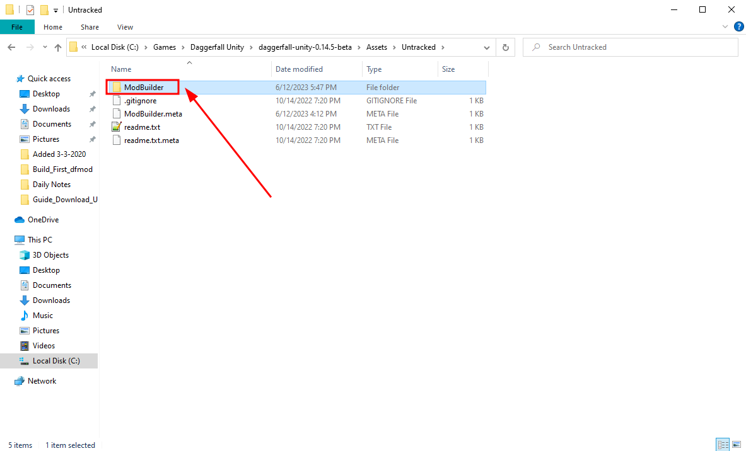Open pinned Desktop under Quick access
746x451 pixels.
[x=46, y=94]
